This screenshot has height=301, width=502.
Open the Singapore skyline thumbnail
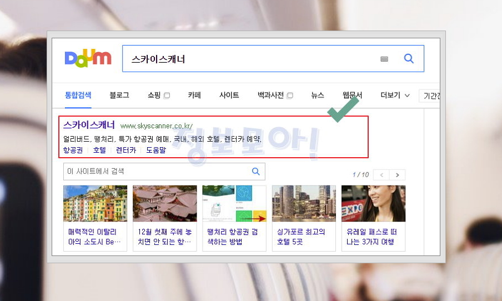(304, 203)
